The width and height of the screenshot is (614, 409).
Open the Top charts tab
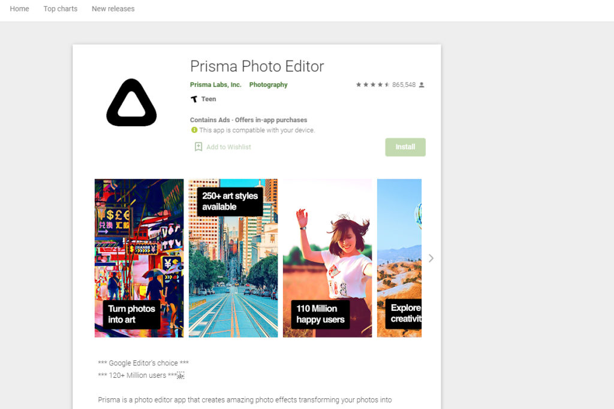click(61, 8)
